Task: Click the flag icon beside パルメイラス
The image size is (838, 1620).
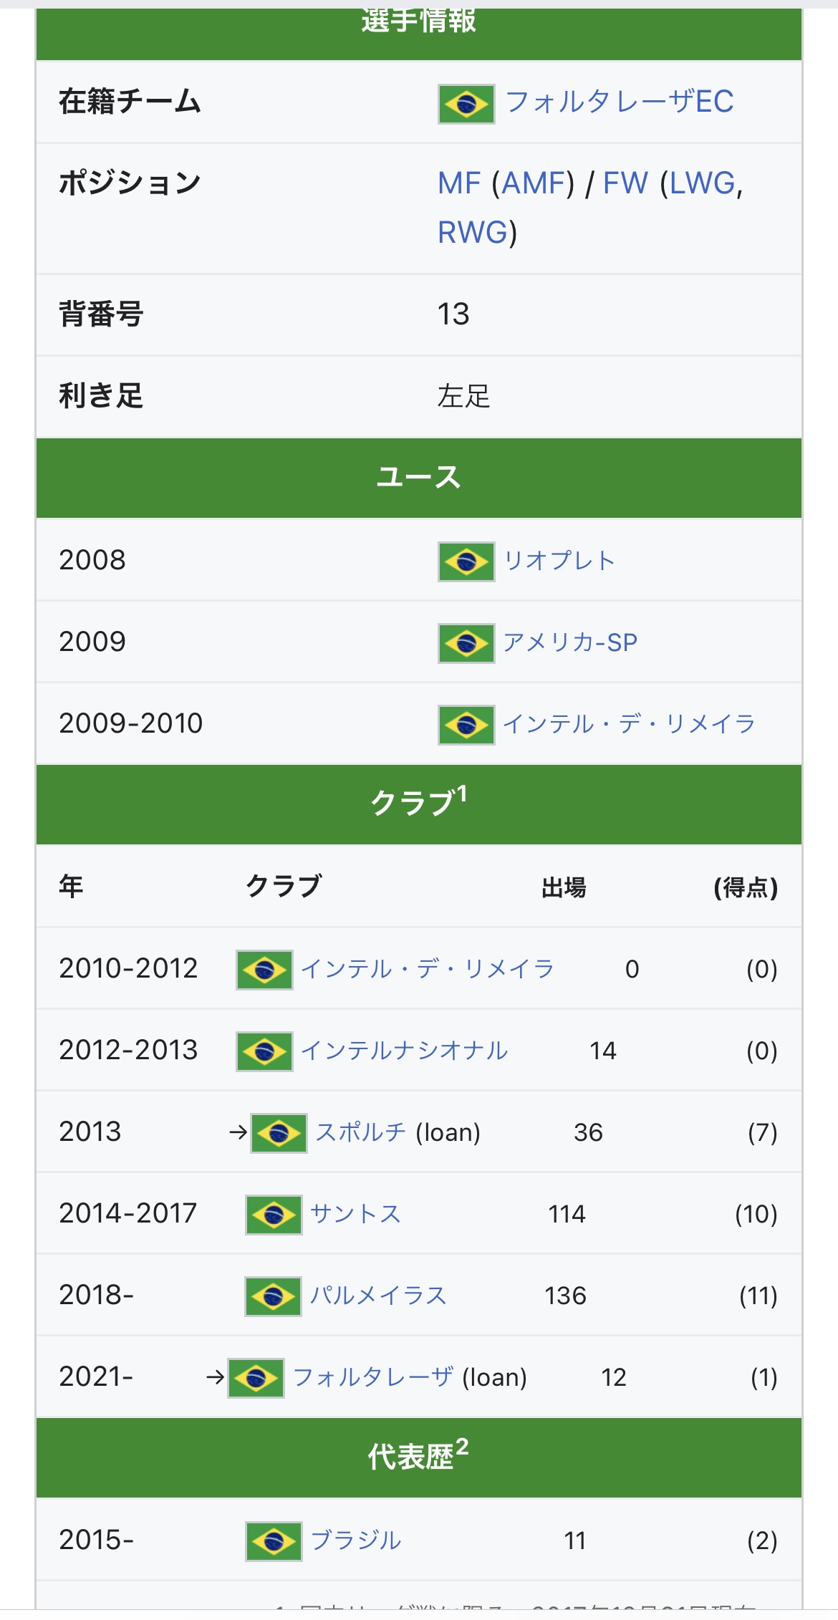Action: pyautogui.click(x=273, y=1296)
